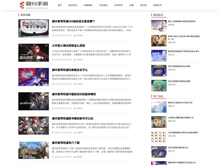The width and height of the screenshot is (220, 165).
Task: Click eye views icon on 有几个服 article
Action: click(75, 157)
